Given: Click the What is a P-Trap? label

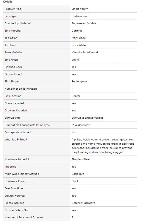Looking at the screenshot, I should 16,140.
